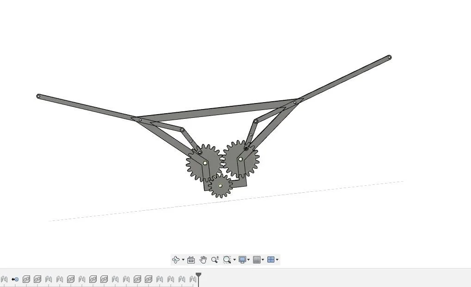Select the Orbit tool icon
This screenshot has height=287, width=471.
pyautogui.click(x=175, y=260)
